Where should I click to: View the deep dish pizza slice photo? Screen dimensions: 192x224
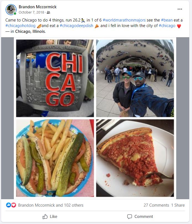pos(135,158)
